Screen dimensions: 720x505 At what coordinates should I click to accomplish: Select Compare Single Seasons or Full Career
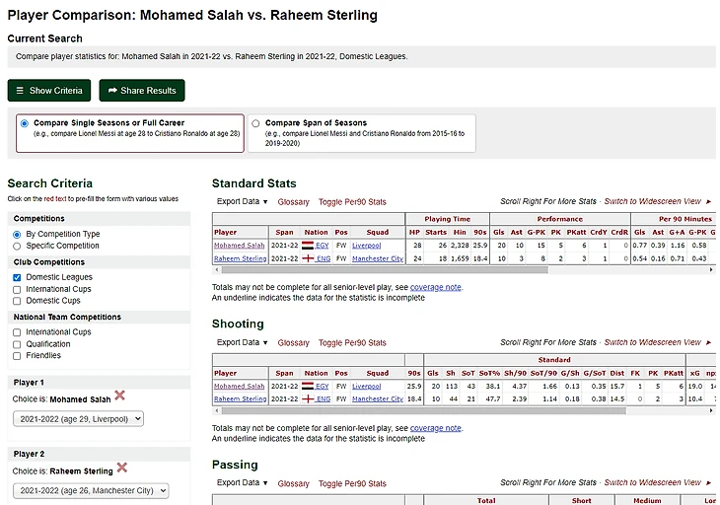coord(25,123)
